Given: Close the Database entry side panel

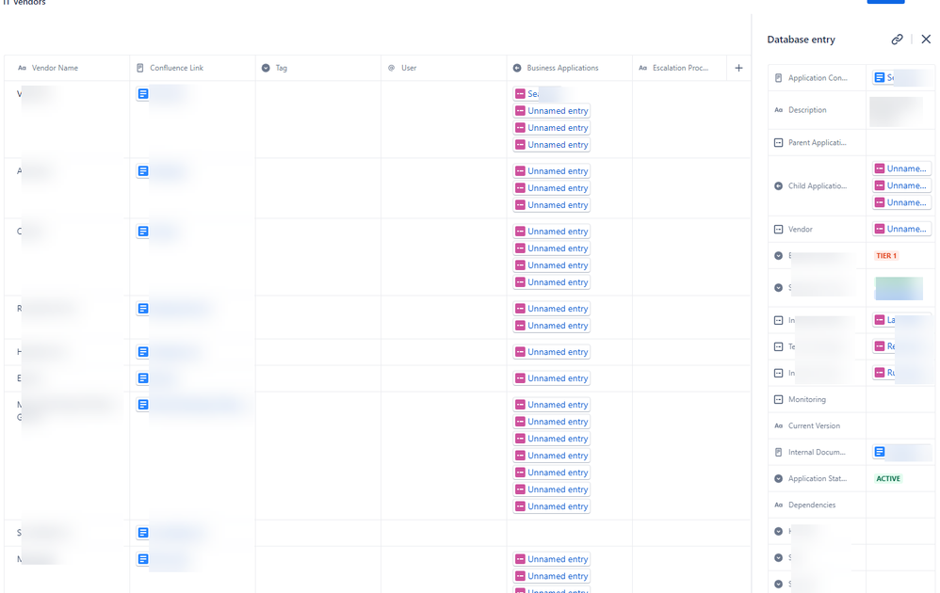Looking at the screenshot, I should click(x=926, y=40).
